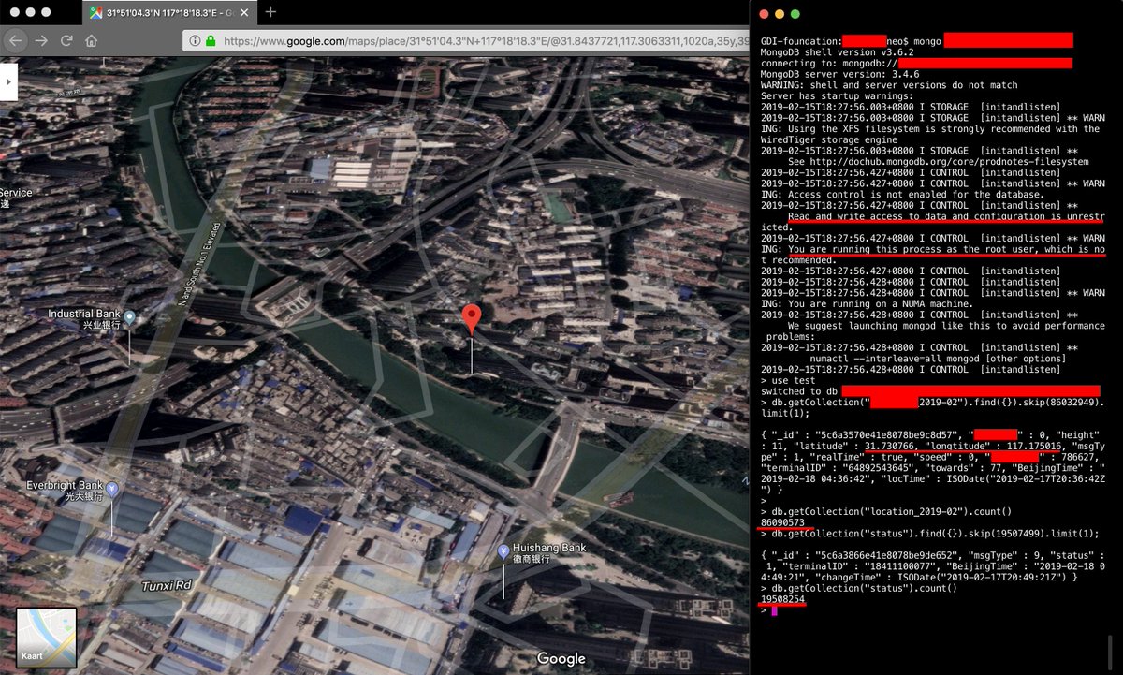Go back using the browser back arrow

point(14,40)
